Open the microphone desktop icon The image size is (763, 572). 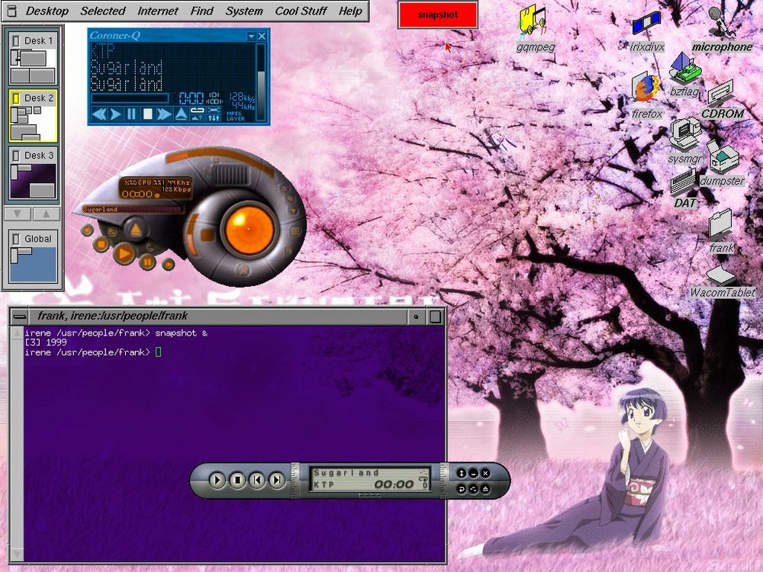coord(723,29)
